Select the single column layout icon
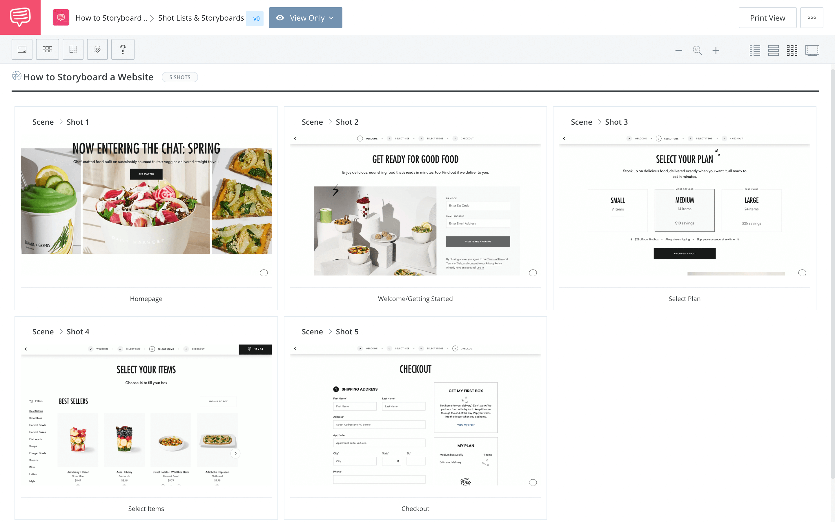Viewport: 835px width, 522px height. [774, 49]
